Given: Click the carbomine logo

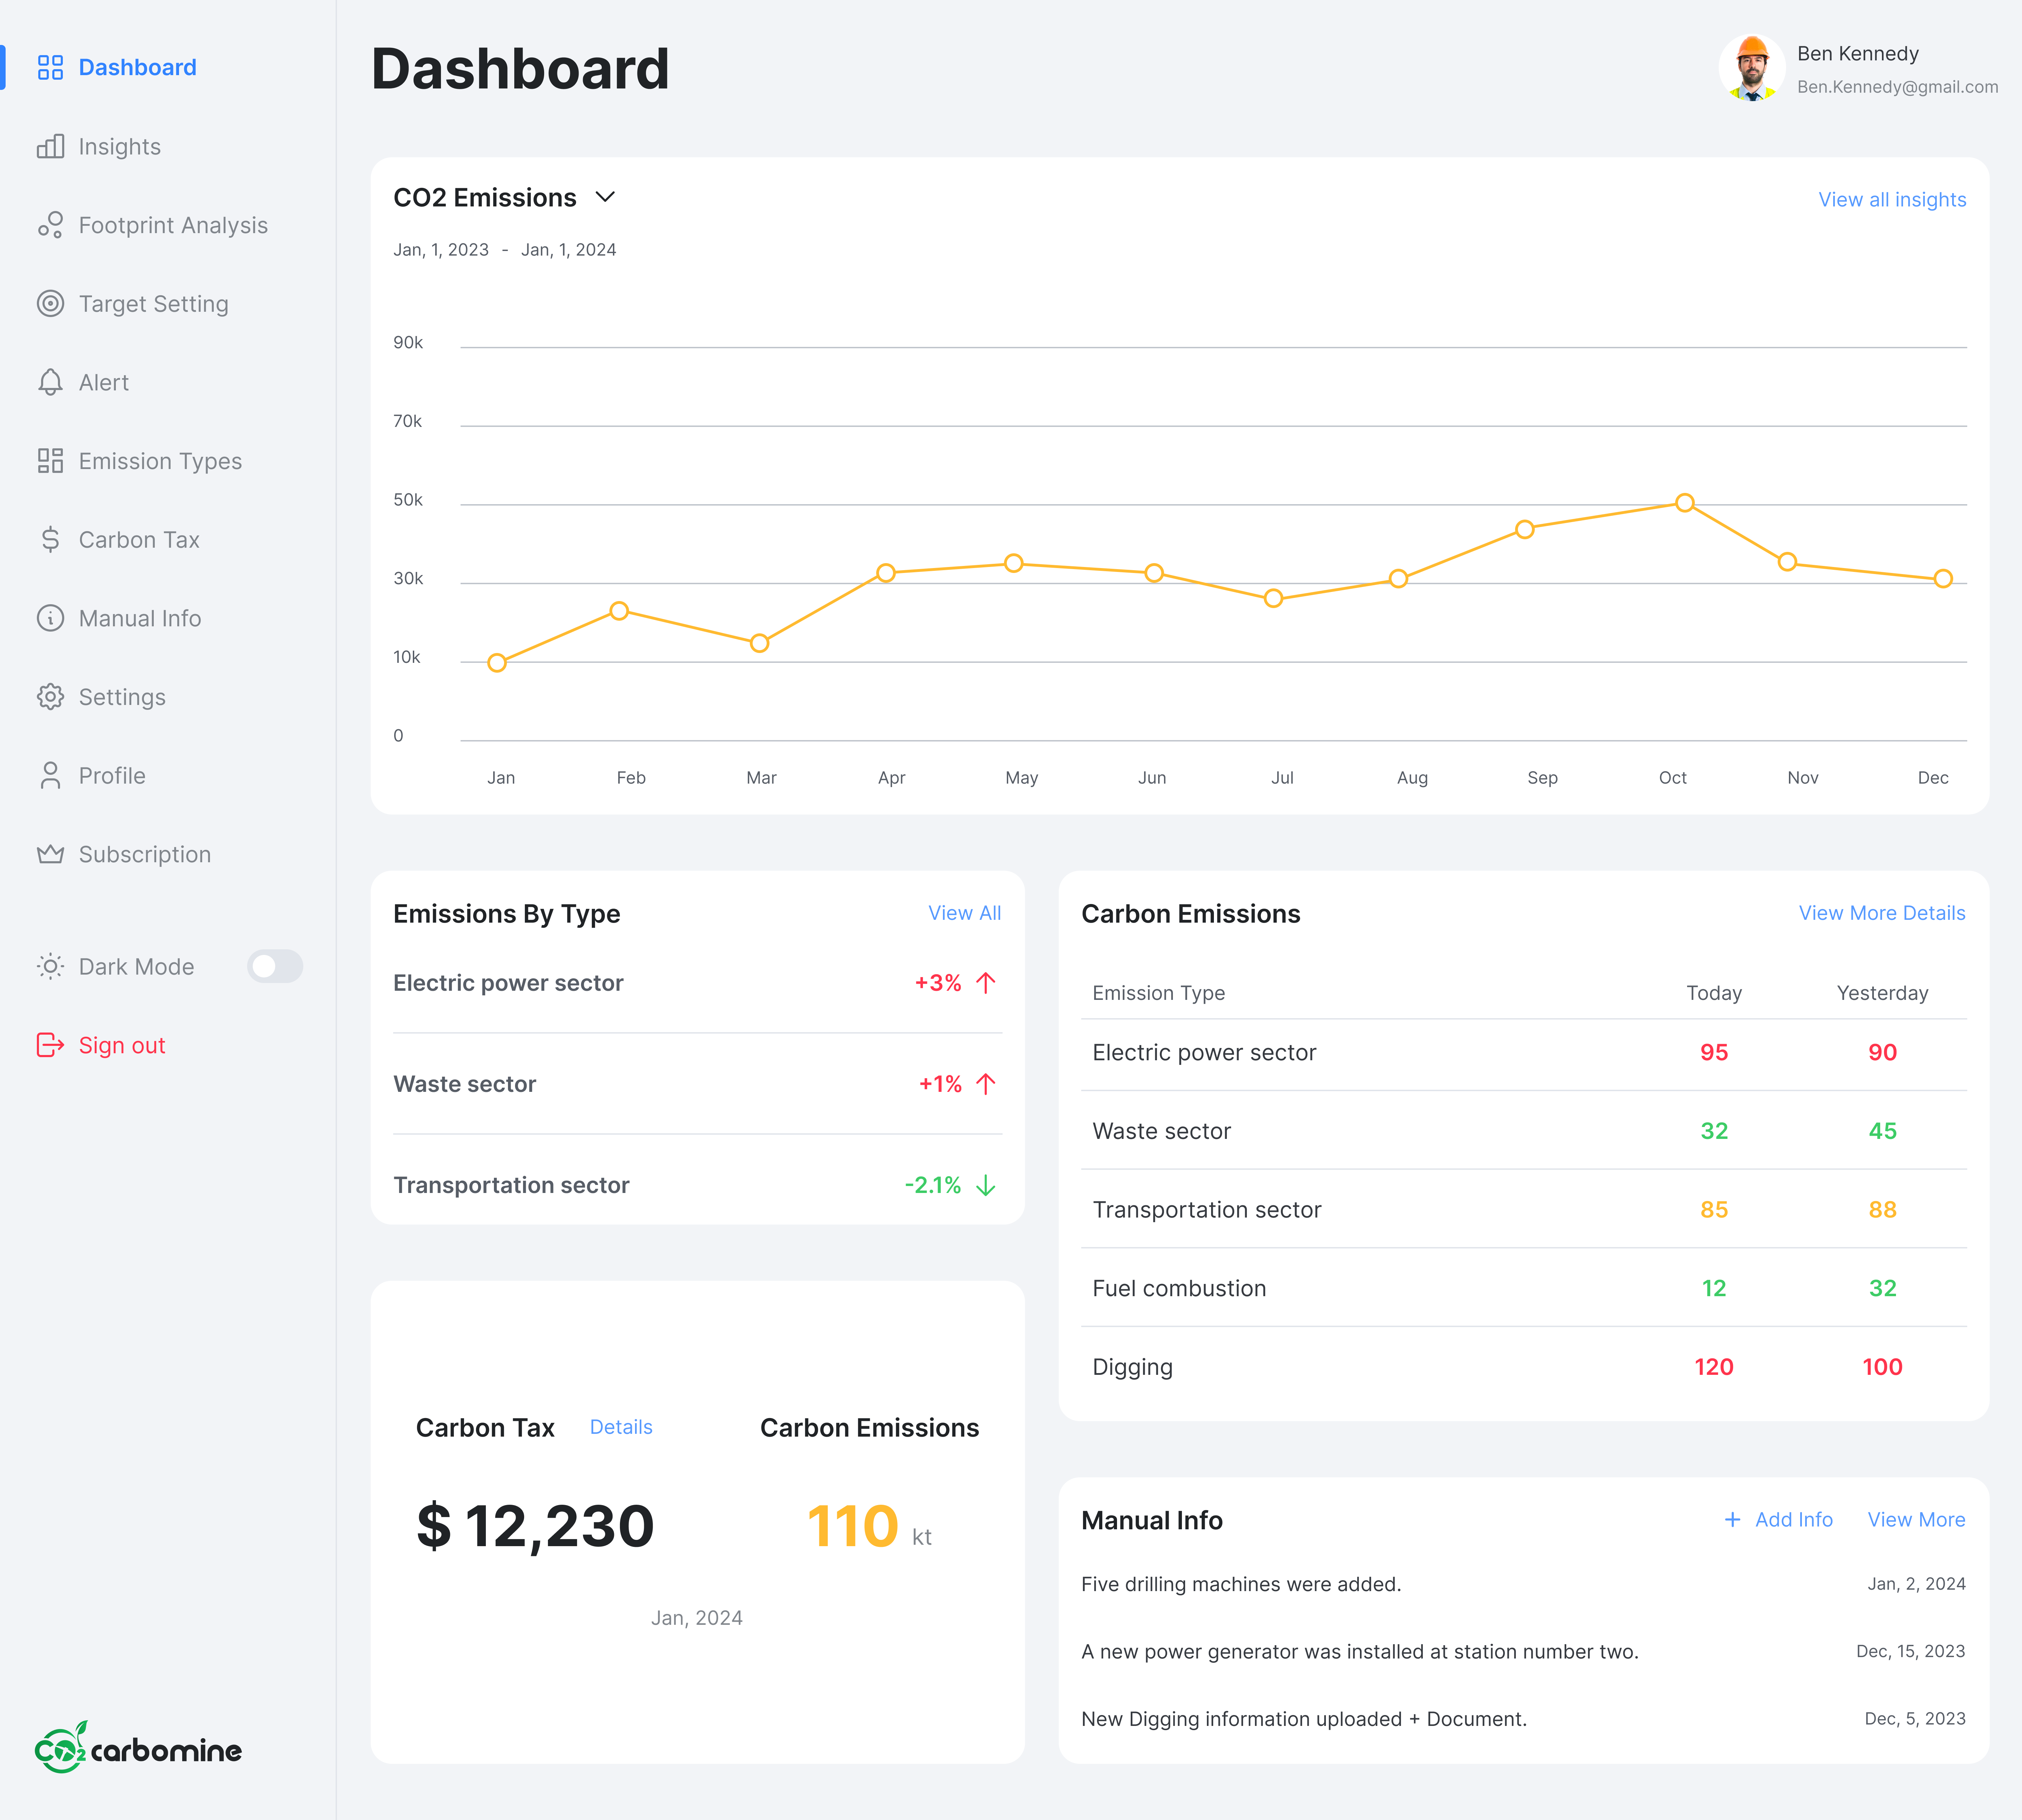Looking at the screenshot, I should pos(138,1747).
